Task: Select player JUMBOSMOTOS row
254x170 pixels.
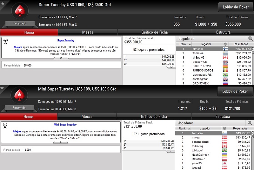Action: point(214,70)
